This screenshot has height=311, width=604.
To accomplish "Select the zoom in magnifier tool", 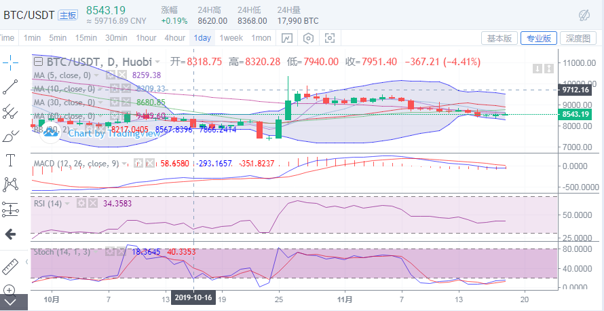I will tap(10, 290).
